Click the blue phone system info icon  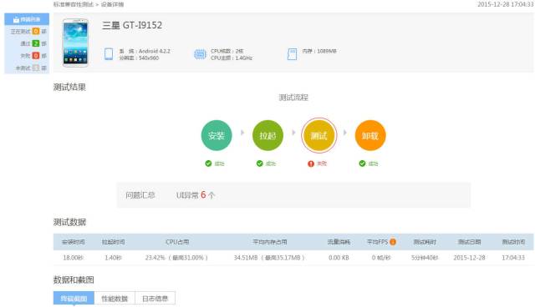pos(109,54)
